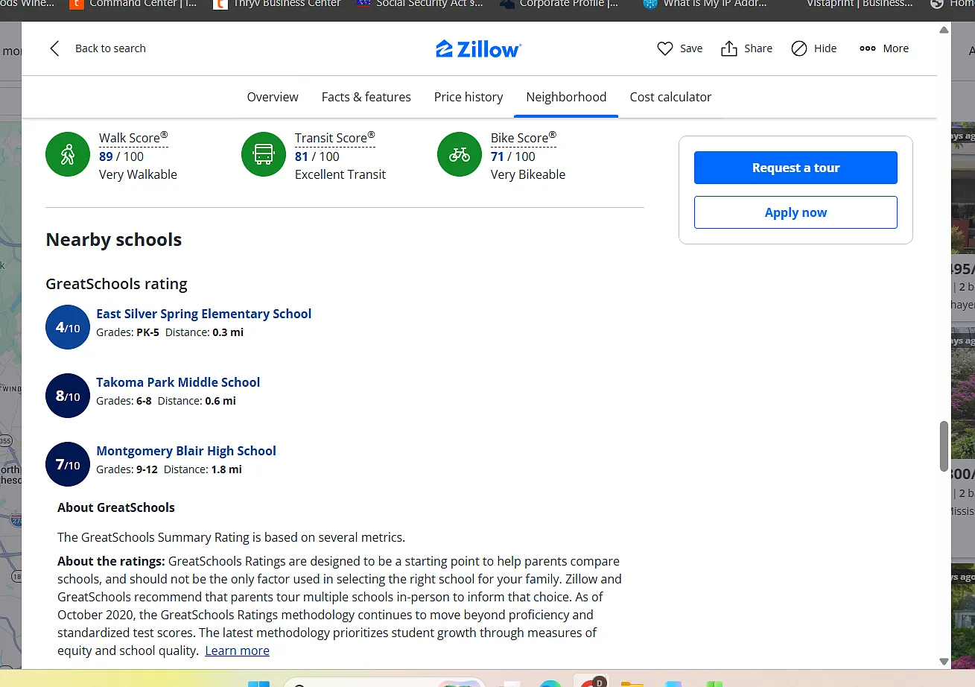Click the 4/10 rating badge

coord(68,327)
